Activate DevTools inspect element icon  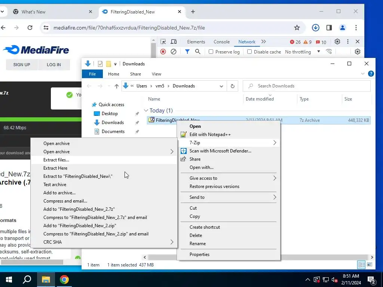[163, 41]
